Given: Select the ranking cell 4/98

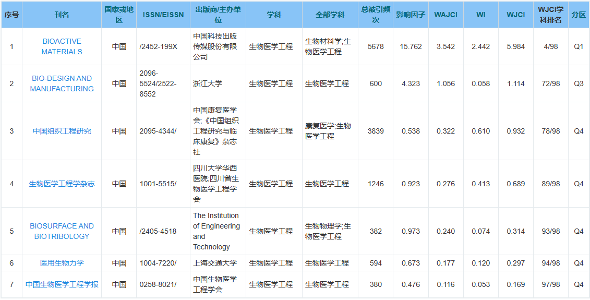Looking at the screenshot, I should [550, 46].
